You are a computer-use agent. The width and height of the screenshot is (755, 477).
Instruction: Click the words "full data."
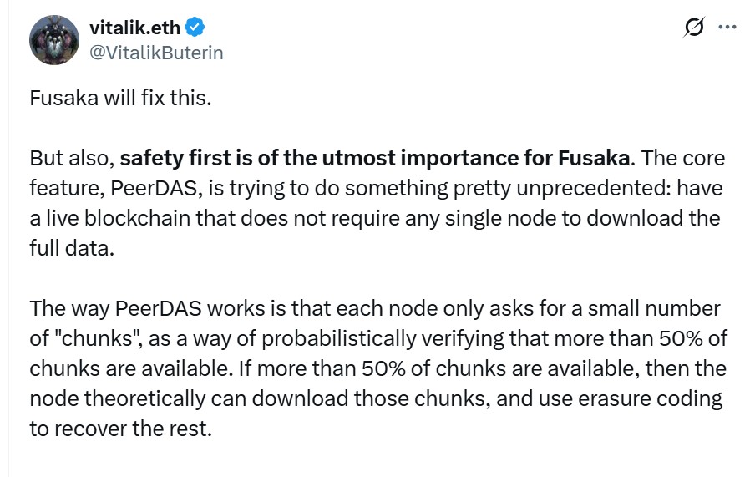(72, 249)
